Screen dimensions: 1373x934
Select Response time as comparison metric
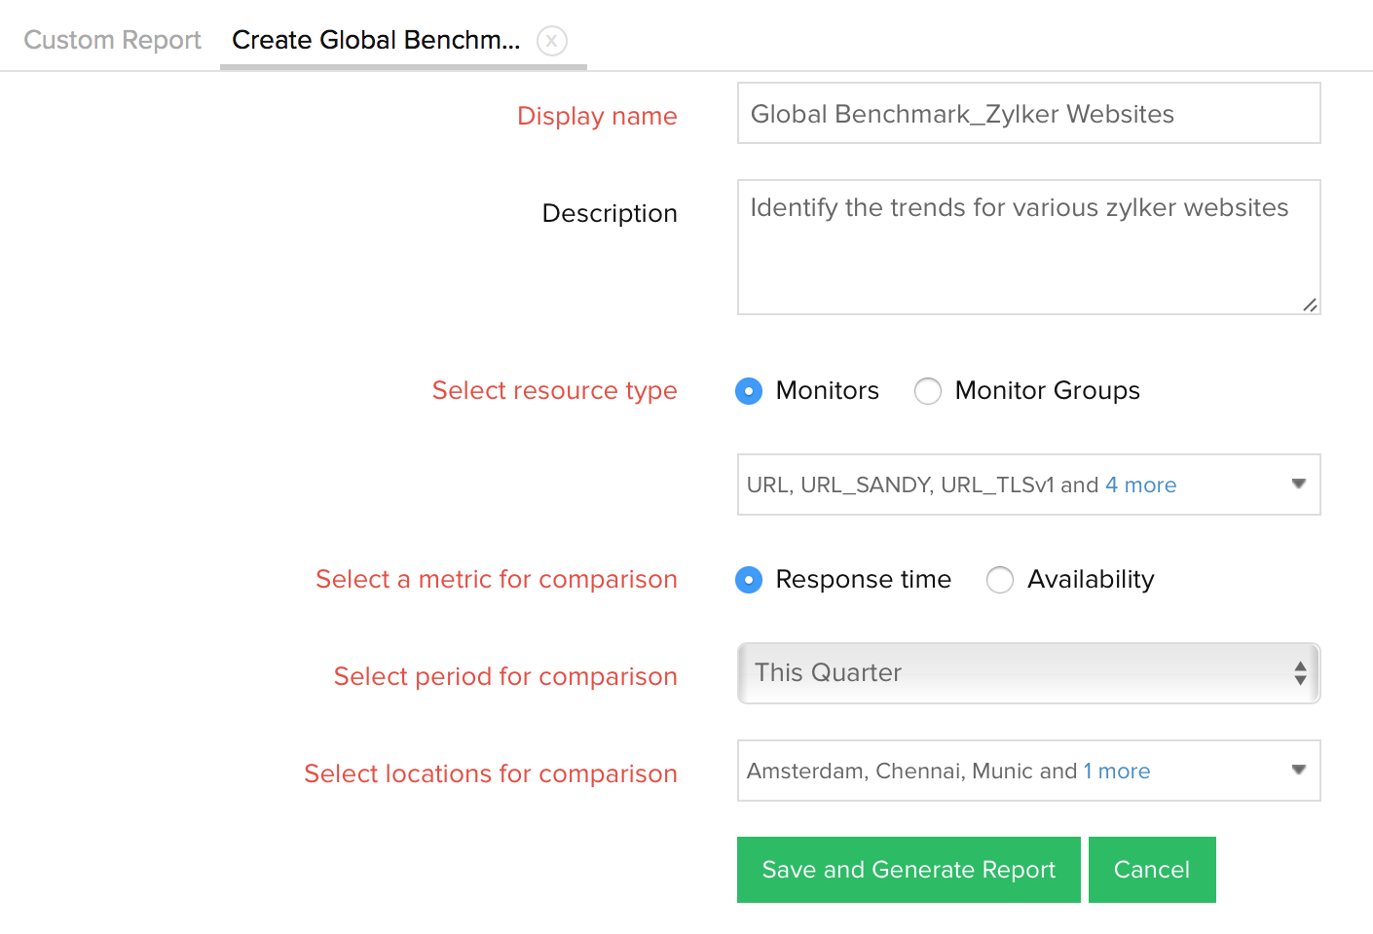coord(749,580)
